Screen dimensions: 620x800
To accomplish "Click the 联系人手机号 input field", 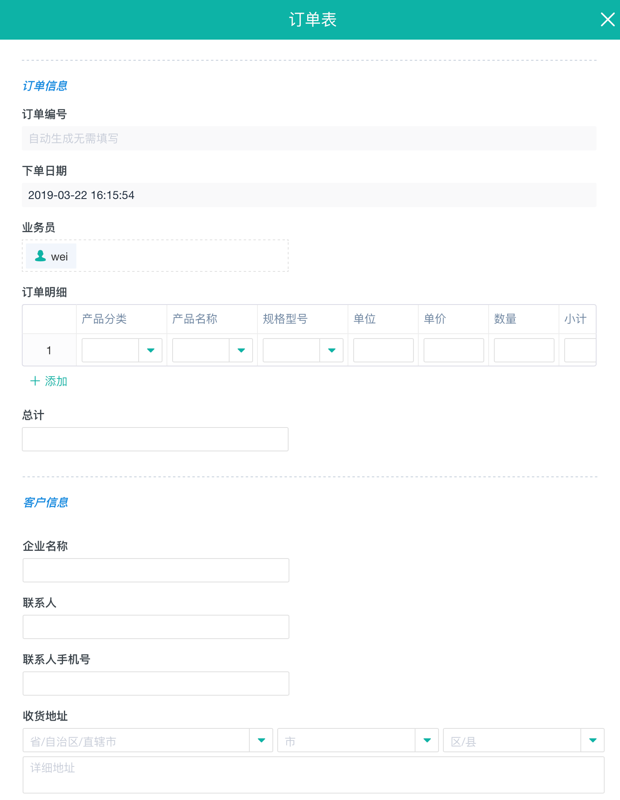I will [x=156, y=684].
